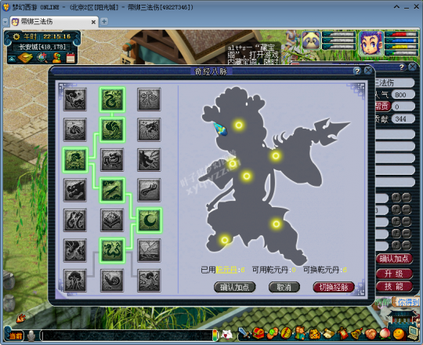Click the treasure chest icon in bottom toolbar
Image resolution: width=423 pixels, height=345 pixels.
pyautogui.click(x=258, y=334)
